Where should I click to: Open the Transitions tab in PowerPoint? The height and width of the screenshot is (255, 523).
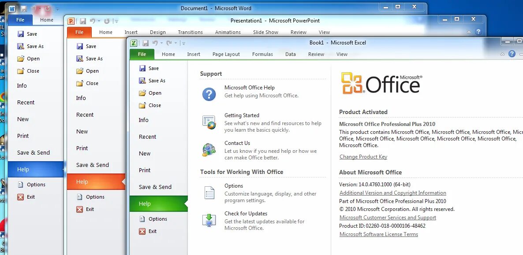click(x=191, y=32)
